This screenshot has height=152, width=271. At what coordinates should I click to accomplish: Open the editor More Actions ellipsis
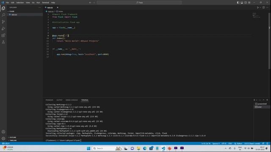tap(267, 8)
